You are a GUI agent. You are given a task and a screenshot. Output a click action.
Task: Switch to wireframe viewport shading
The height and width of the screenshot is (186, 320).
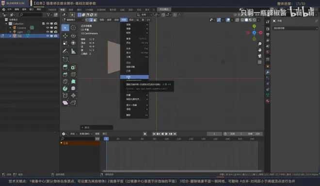(242, 20)
